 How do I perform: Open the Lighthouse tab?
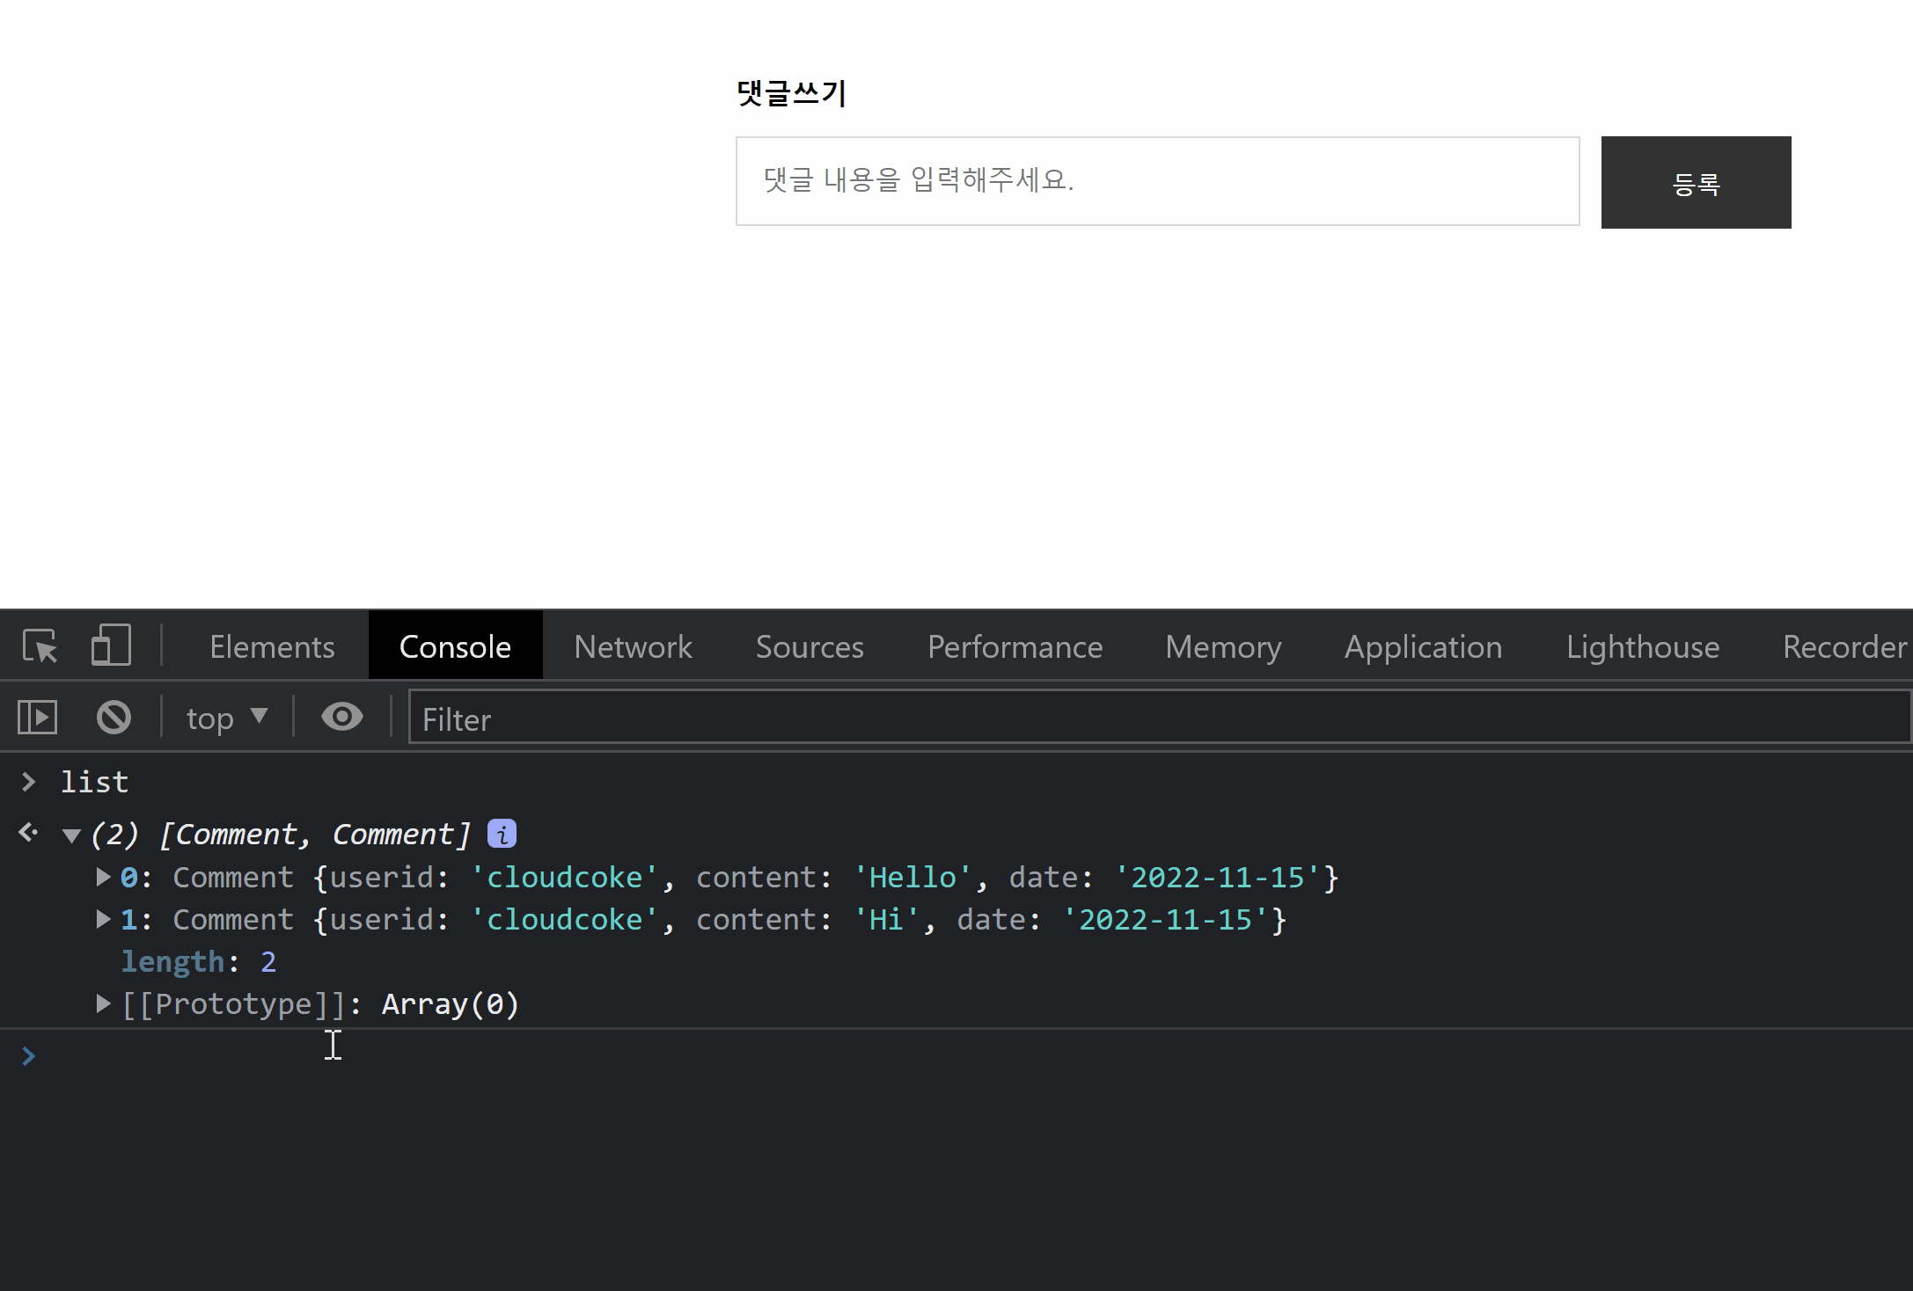[x=1642, y=646]
